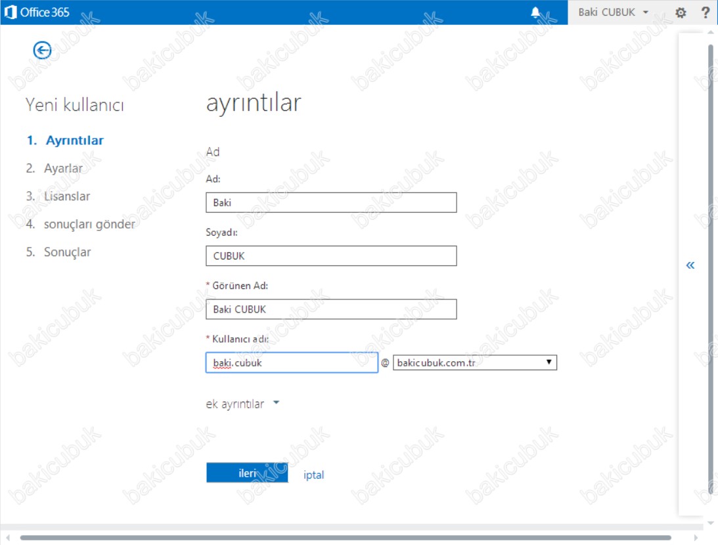Focus the Görünen Ad field
The image size is (718, 545).
(331, 309)
